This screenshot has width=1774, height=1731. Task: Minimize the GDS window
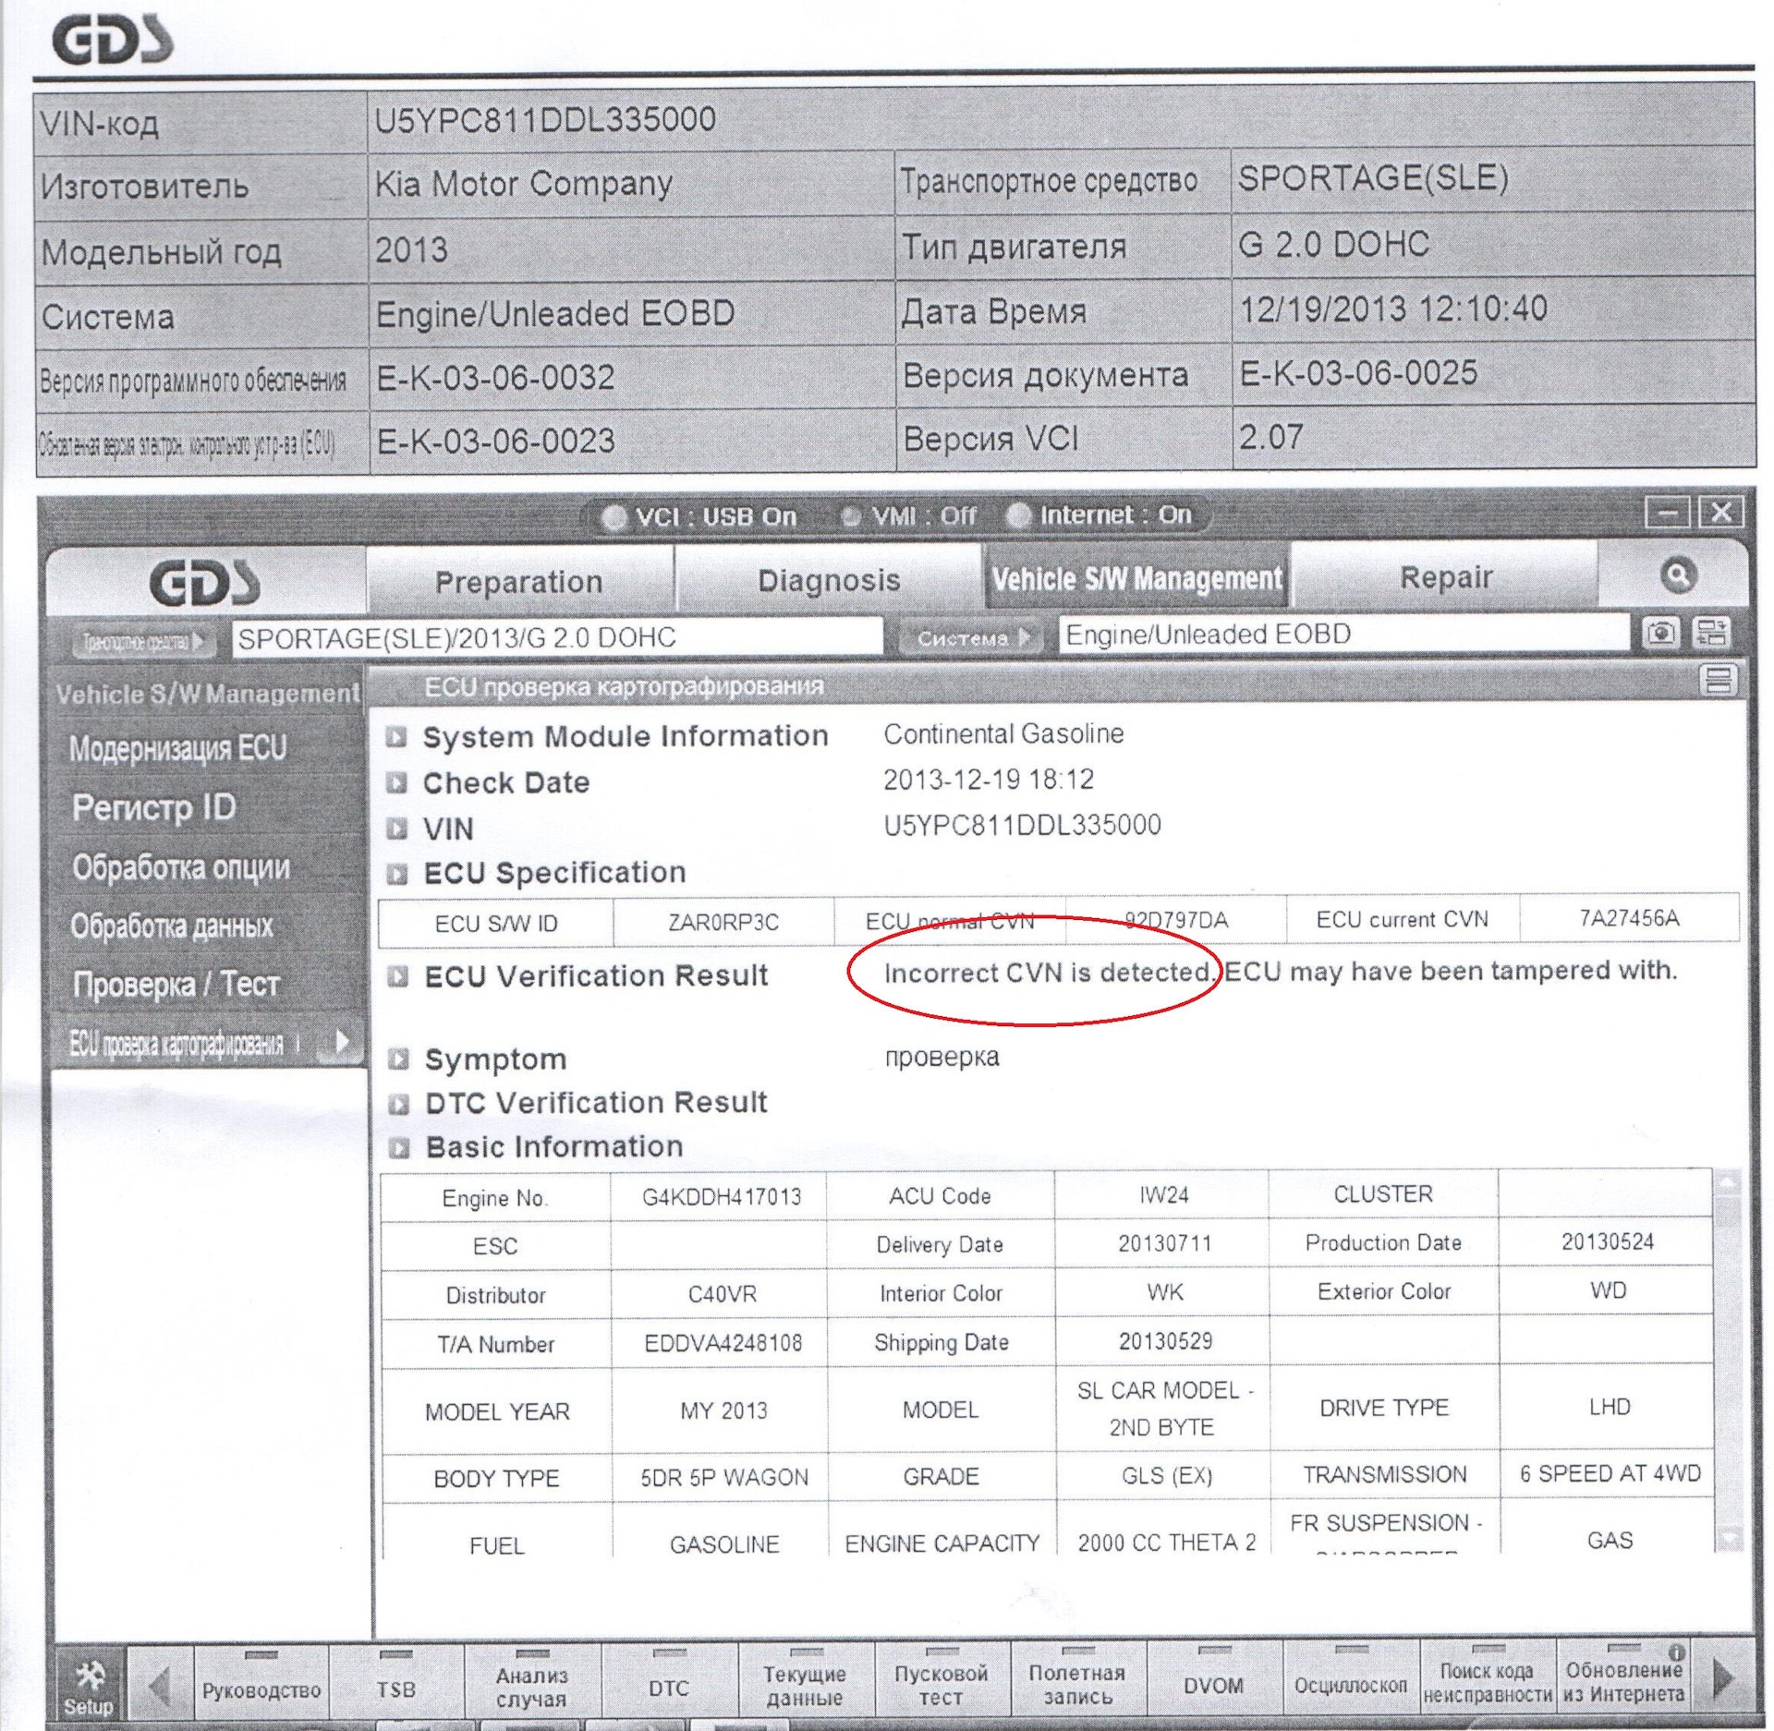pos(1667,513)
